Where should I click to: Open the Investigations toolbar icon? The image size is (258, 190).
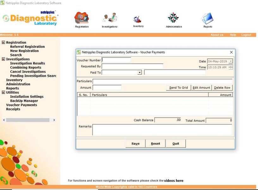(x=110, y=18)
